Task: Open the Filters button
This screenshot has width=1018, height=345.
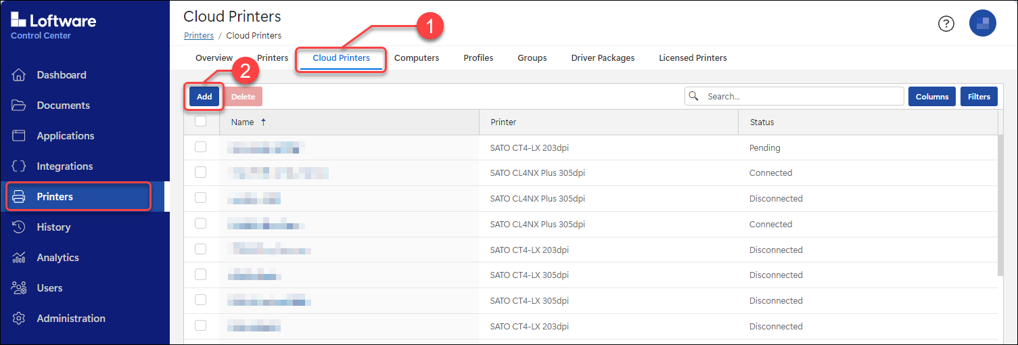Action: coord(979,97)
